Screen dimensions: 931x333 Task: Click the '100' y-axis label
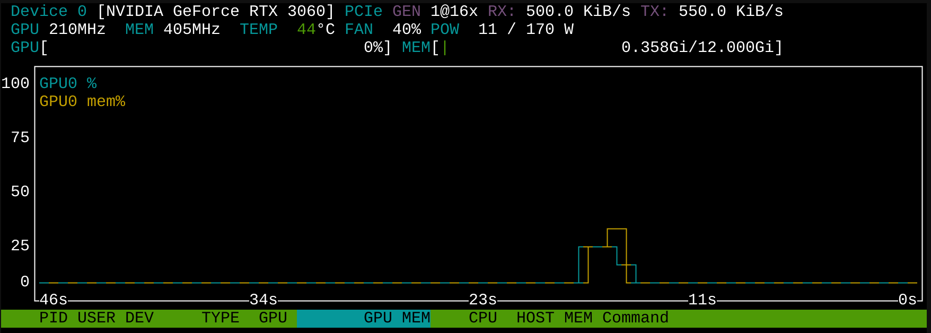click(15, 83)
